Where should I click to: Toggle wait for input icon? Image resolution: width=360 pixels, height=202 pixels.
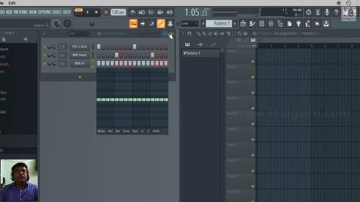click(x=142, y=12)
